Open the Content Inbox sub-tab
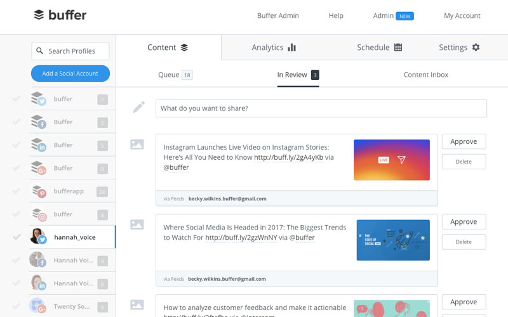Image resolution: width=508 pixels, height=317 pixels. click(x=425, y=75)
